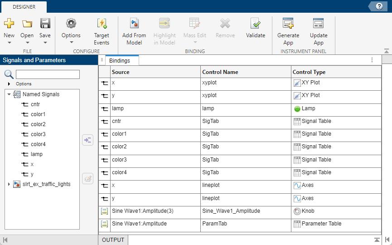
Task: Click Generate App icon
Action: [288, 24]
